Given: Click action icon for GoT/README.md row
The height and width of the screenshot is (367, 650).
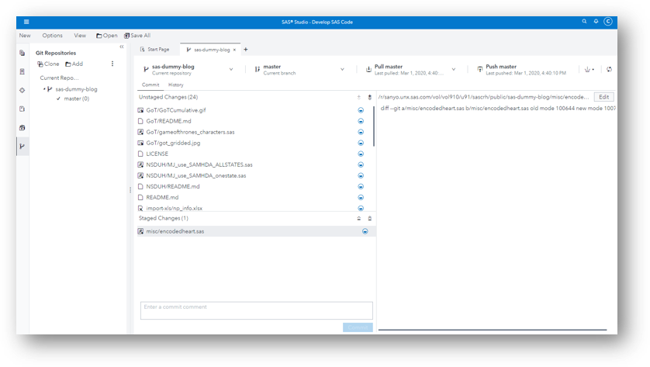Looking at the screenshot, I should tap(361, 121).
